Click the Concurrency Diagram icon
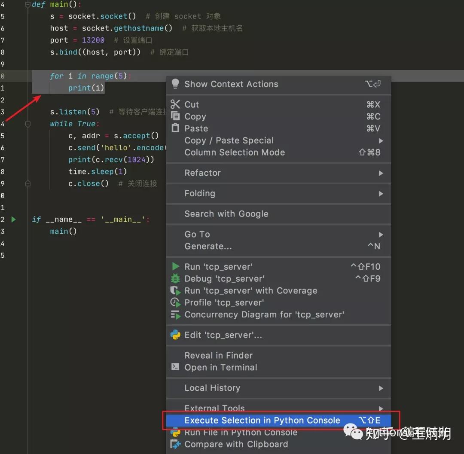This screenshot has height=454, width=464. 175,314
